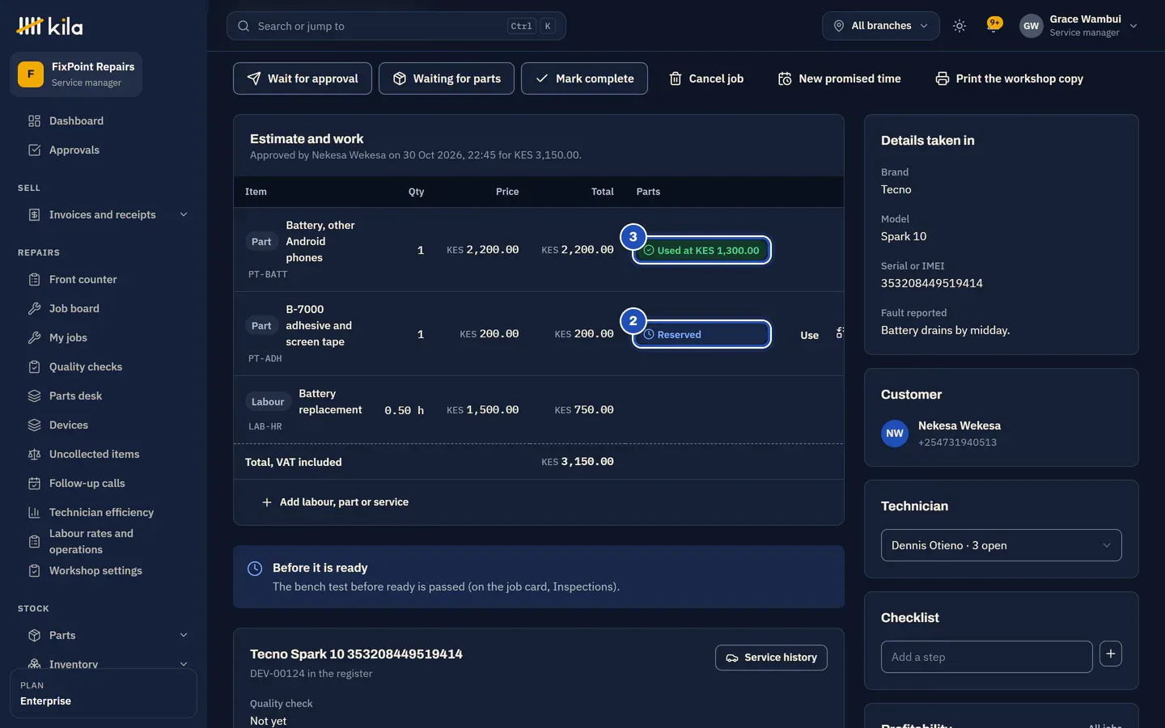Viewport: 1165px width, 728px height.
Task: Expand the All branches selector
Action: point(880,26)
